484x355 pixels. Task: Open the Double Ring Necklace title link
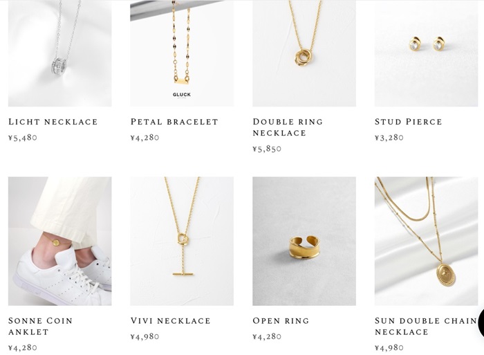pos(288,127)
